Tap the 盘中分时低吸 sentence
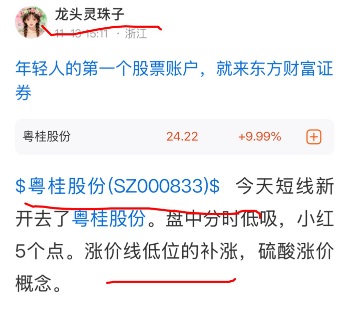Viewport: 349px width, 321px height. coord(222,219)
